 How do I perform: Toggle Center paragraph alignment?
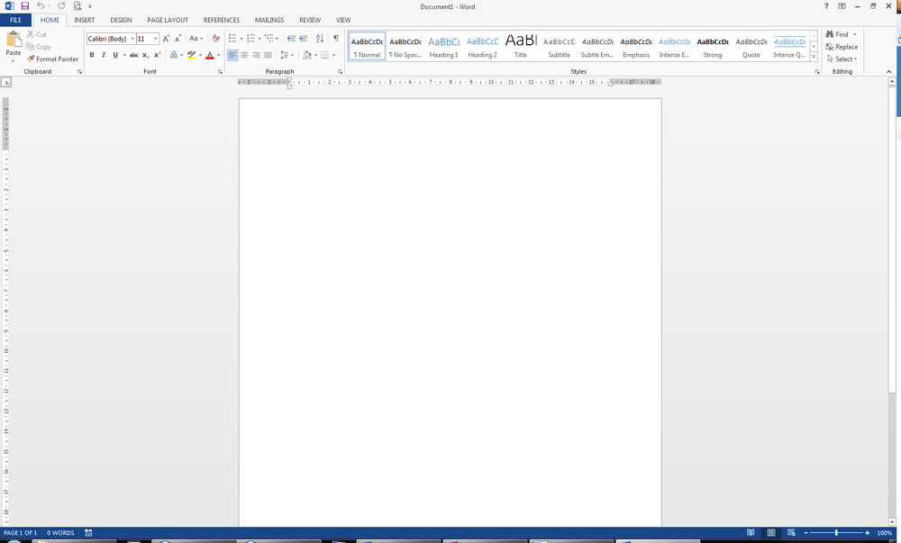click(244, 55)
